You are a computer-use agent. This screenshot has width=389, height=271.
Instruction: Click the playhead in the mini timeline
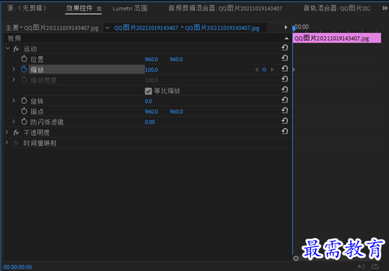coord(294,28)
